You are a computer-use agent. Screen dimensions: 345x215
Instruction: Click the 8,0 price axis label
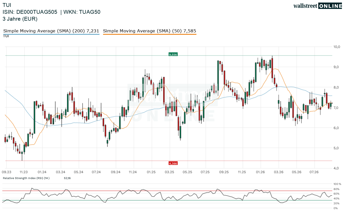(x=336, y=87)
